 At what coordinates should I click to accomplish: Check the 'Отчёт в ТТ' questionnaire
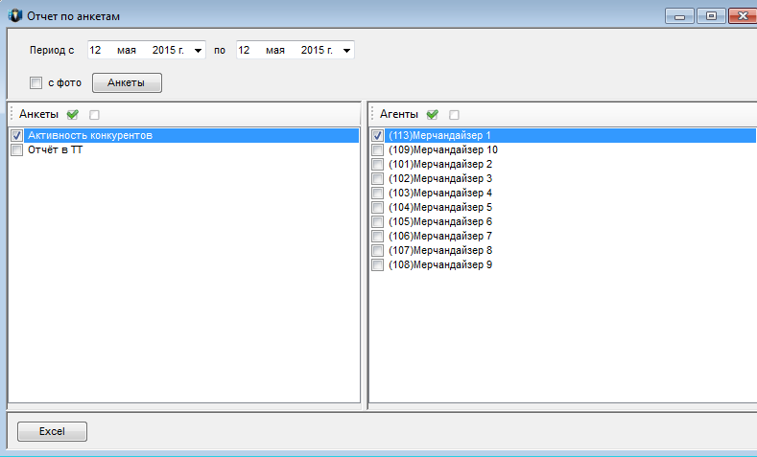click(x=16, y=150)
